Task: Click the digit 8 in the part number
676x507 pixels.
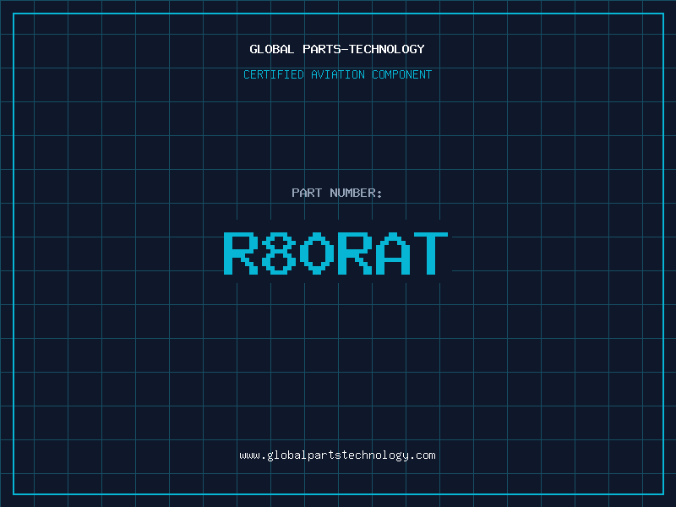Action: [278, 253]
